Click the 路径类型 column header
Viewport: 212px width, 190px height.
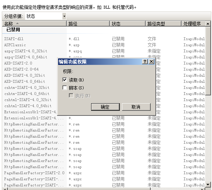tap(163, 24)
